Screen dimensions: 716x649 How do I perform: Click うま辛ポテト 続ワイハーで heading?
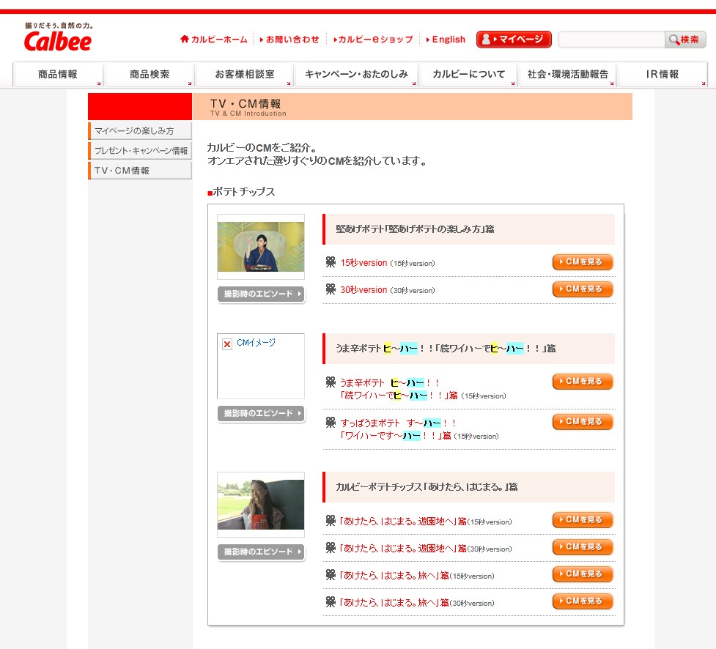[446, 349]
